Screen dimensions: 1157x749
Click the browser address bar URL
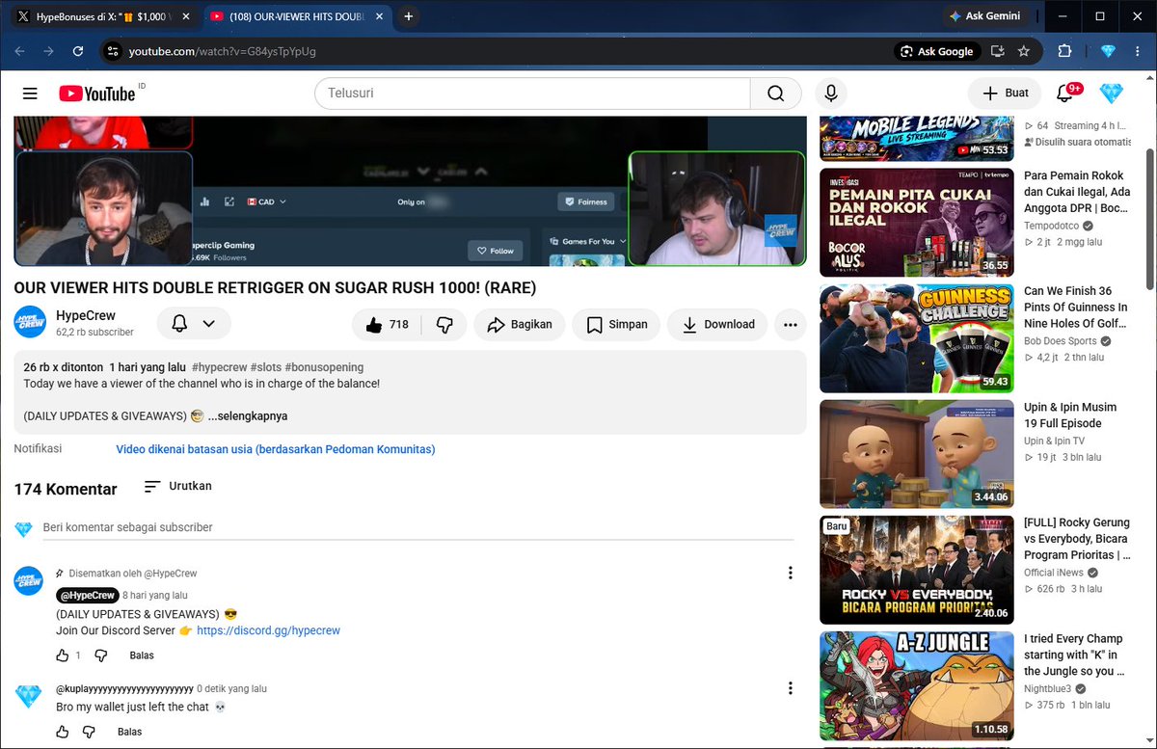pos(223,51)
